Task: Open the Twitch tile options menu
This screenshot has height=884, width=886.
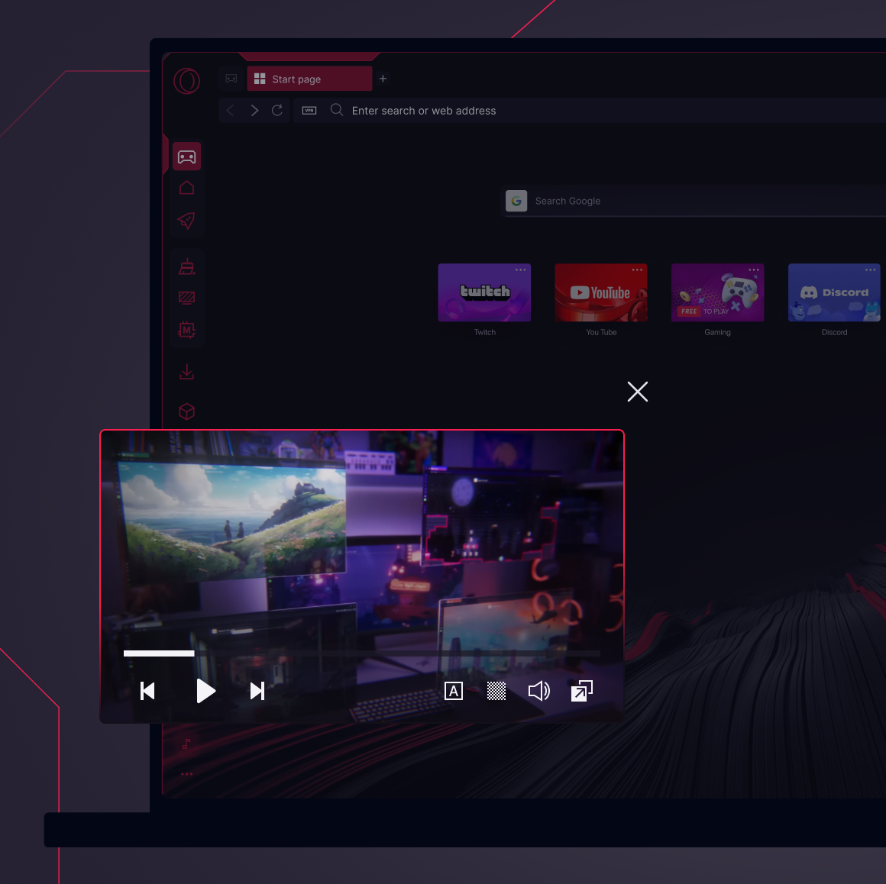Action: tap(521, 269)
